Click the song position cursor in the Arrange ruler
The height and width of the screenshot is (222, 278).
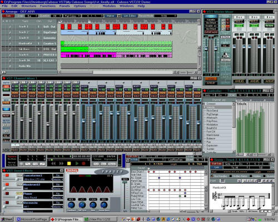(89, 22)
